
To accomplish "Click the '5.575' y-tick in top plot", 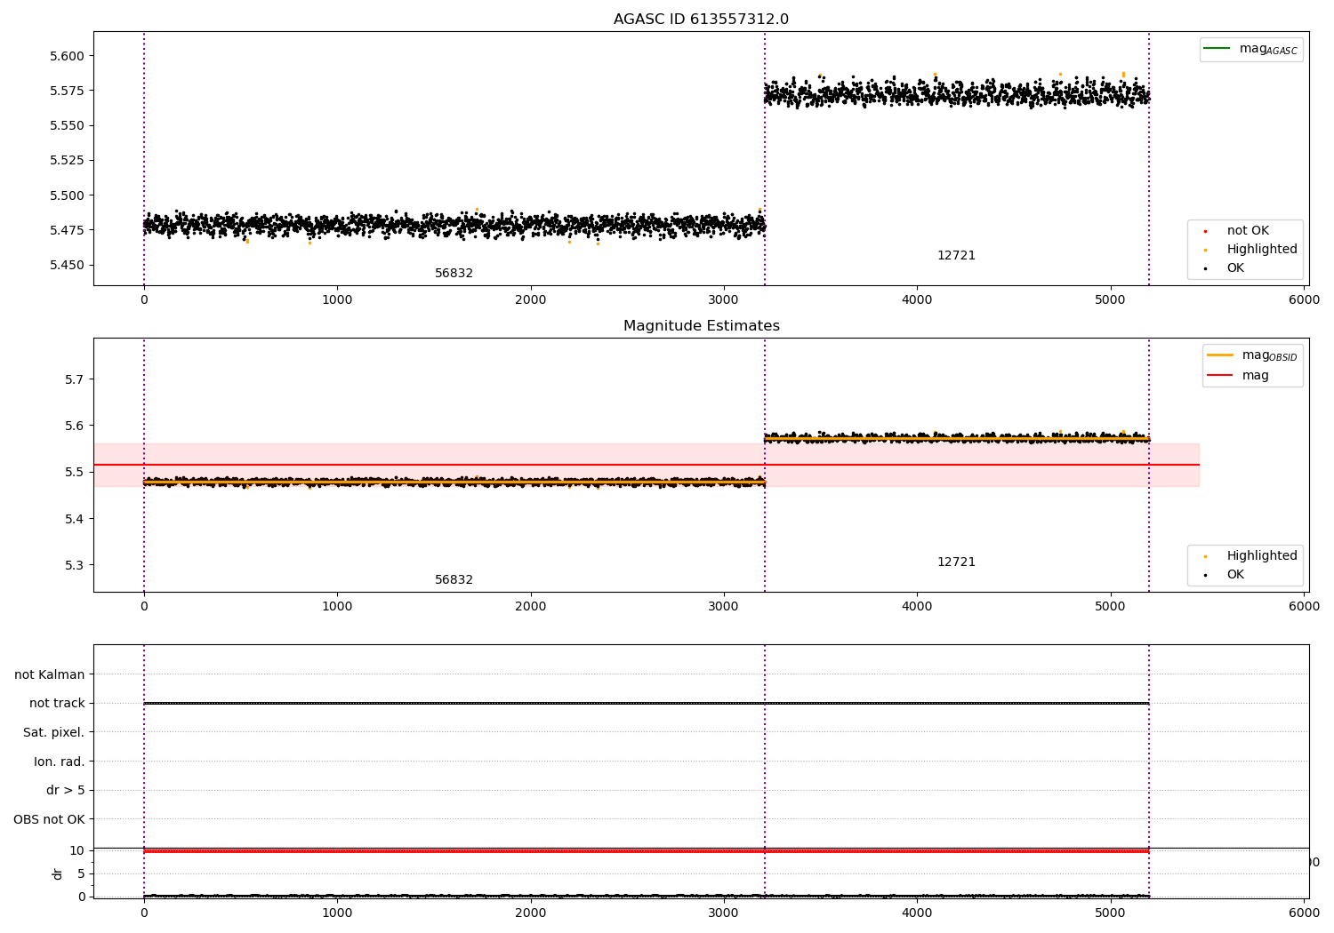I will (67, 91).
